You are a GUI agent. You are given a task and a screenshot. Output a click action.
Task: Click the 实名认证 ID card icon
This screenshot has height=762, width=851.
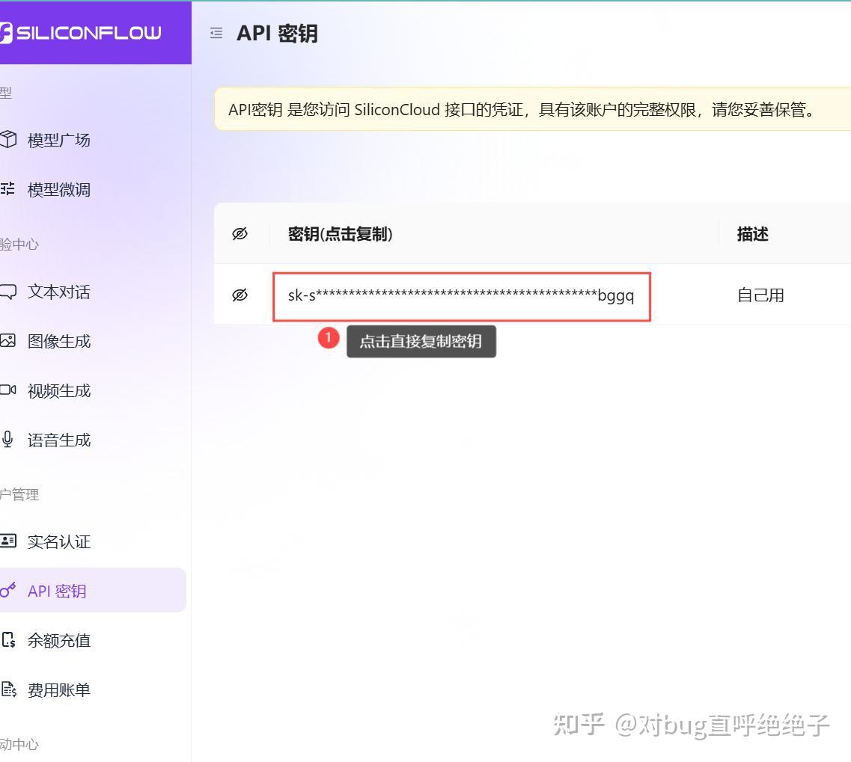coord(9,541)
